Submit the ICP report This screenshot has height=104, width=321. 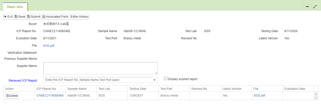coord(34,17)
